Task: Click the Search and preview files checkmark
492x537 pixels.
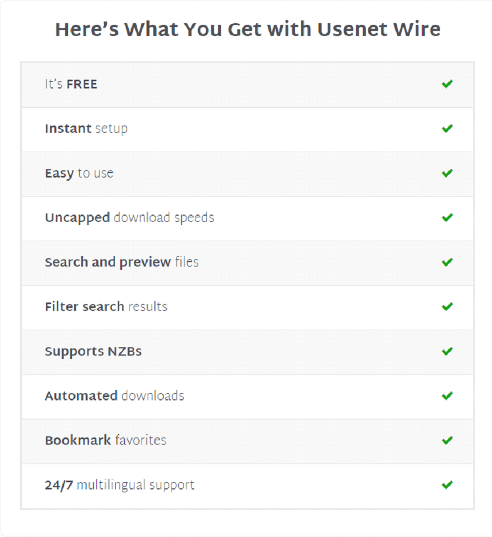Action: (447, 262)
